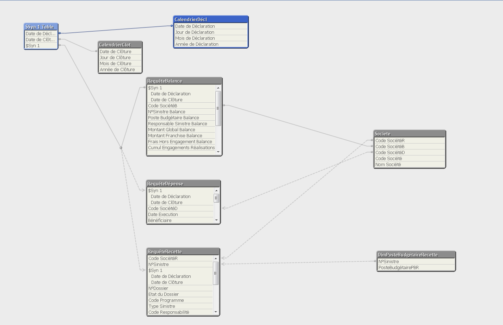
Task: Click the Année de Déclaration field
Action: 211,44
